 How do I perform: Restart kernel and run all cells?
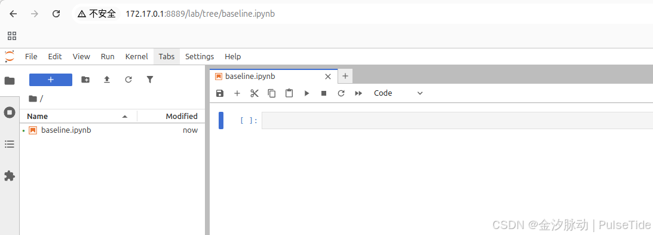pyautogui.click(x=358, y=93)
